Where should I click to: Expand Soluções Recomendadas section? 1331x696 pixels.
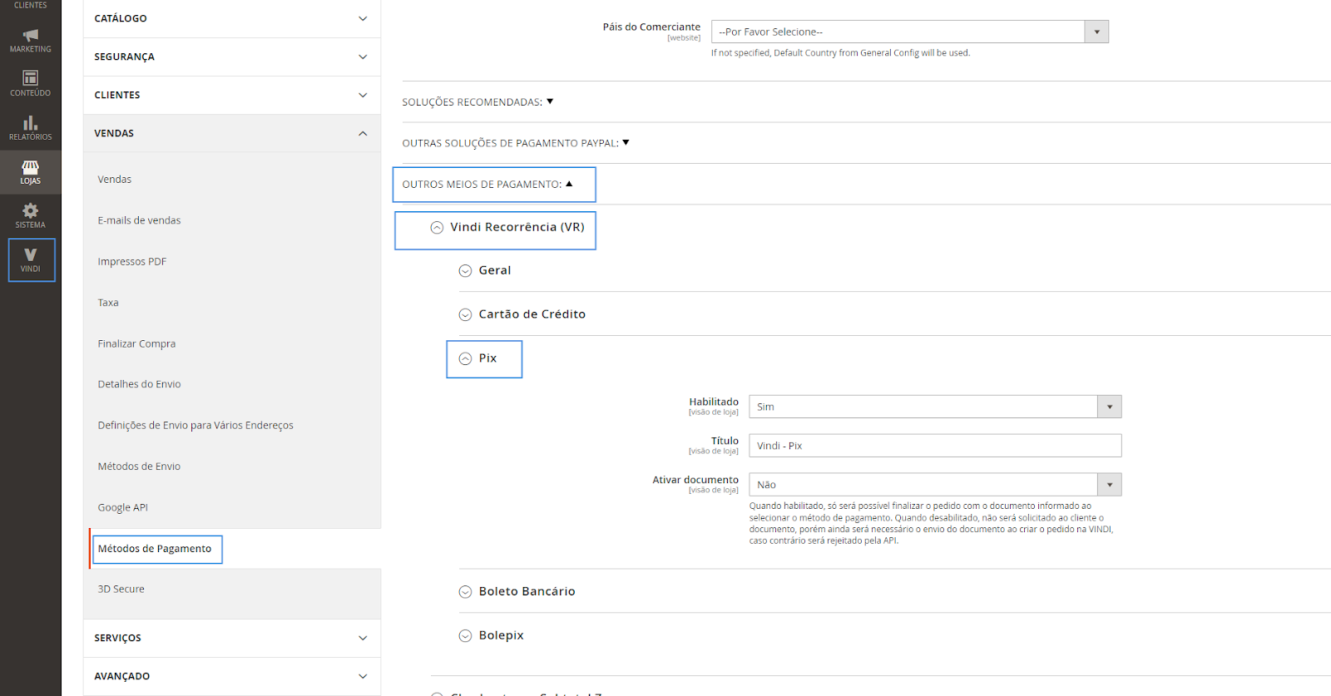[x=477, y=102]
